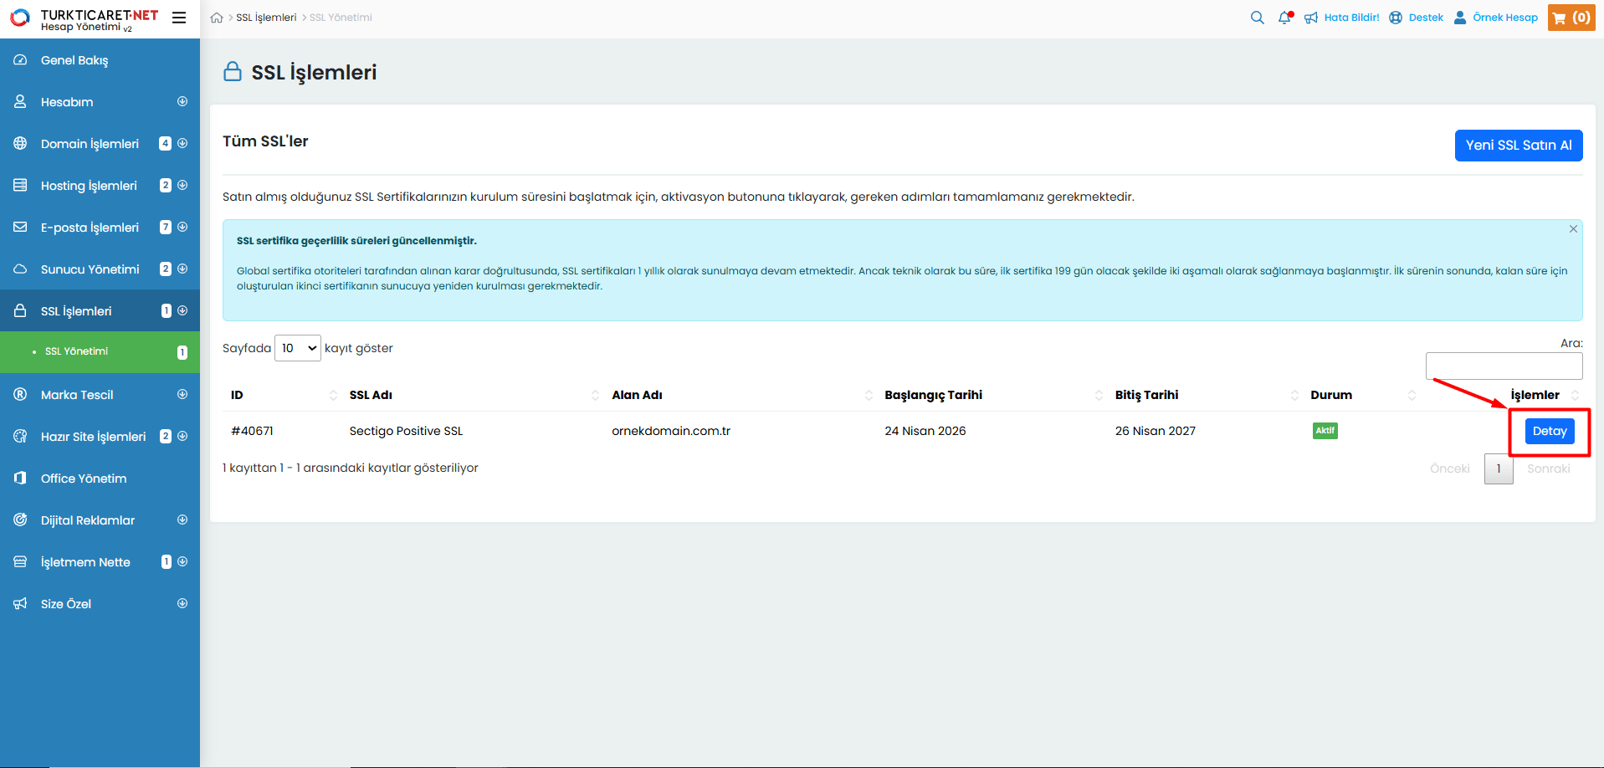
Task: Click the Hesabım person icon
Action: pyautogui.click(x=20, y=102)
